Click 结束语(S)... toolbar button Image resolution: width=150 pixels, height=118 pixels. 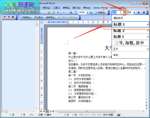coord(51,17)
